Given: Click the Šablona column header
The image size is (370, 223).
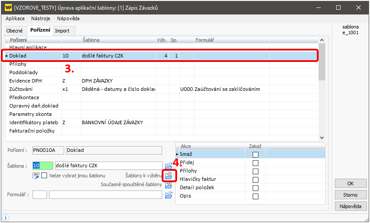Looking at the screenshot, I should (118, 40).
